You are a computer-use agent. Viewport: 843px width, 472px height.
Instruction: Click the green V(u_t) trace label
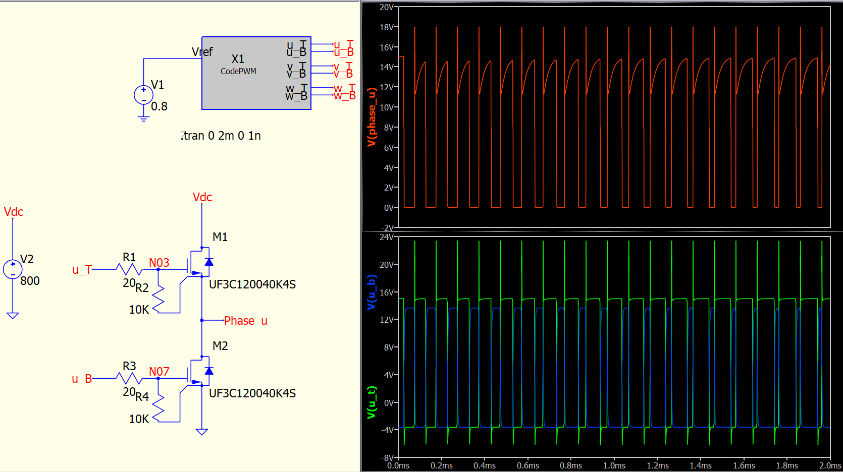372,402
